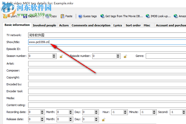Increase Season number with up arrow
The image size is (186, 124).
(x=54, y=55)
